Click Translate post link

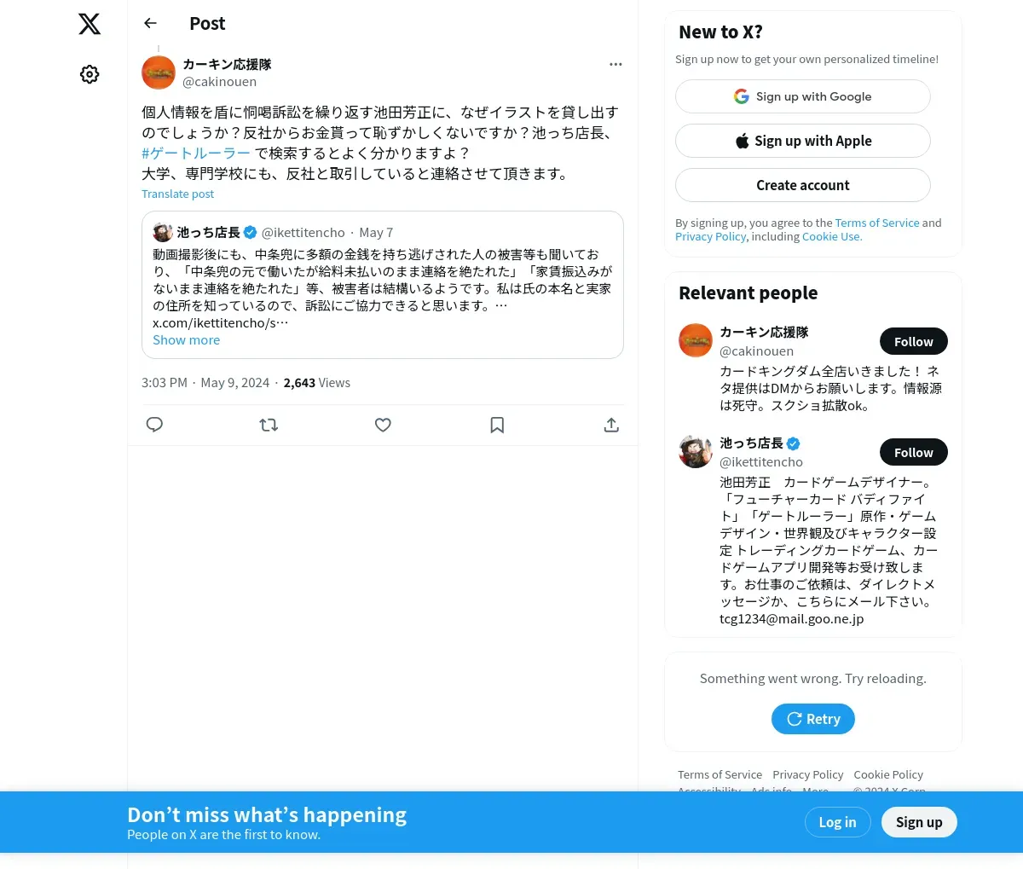(x=177, y=194)
